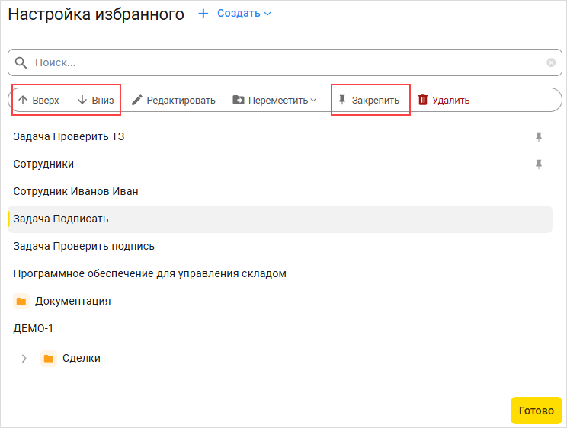Open the Переместить dropdown
This screenshot has height=428, width=567.
(274, 100)
